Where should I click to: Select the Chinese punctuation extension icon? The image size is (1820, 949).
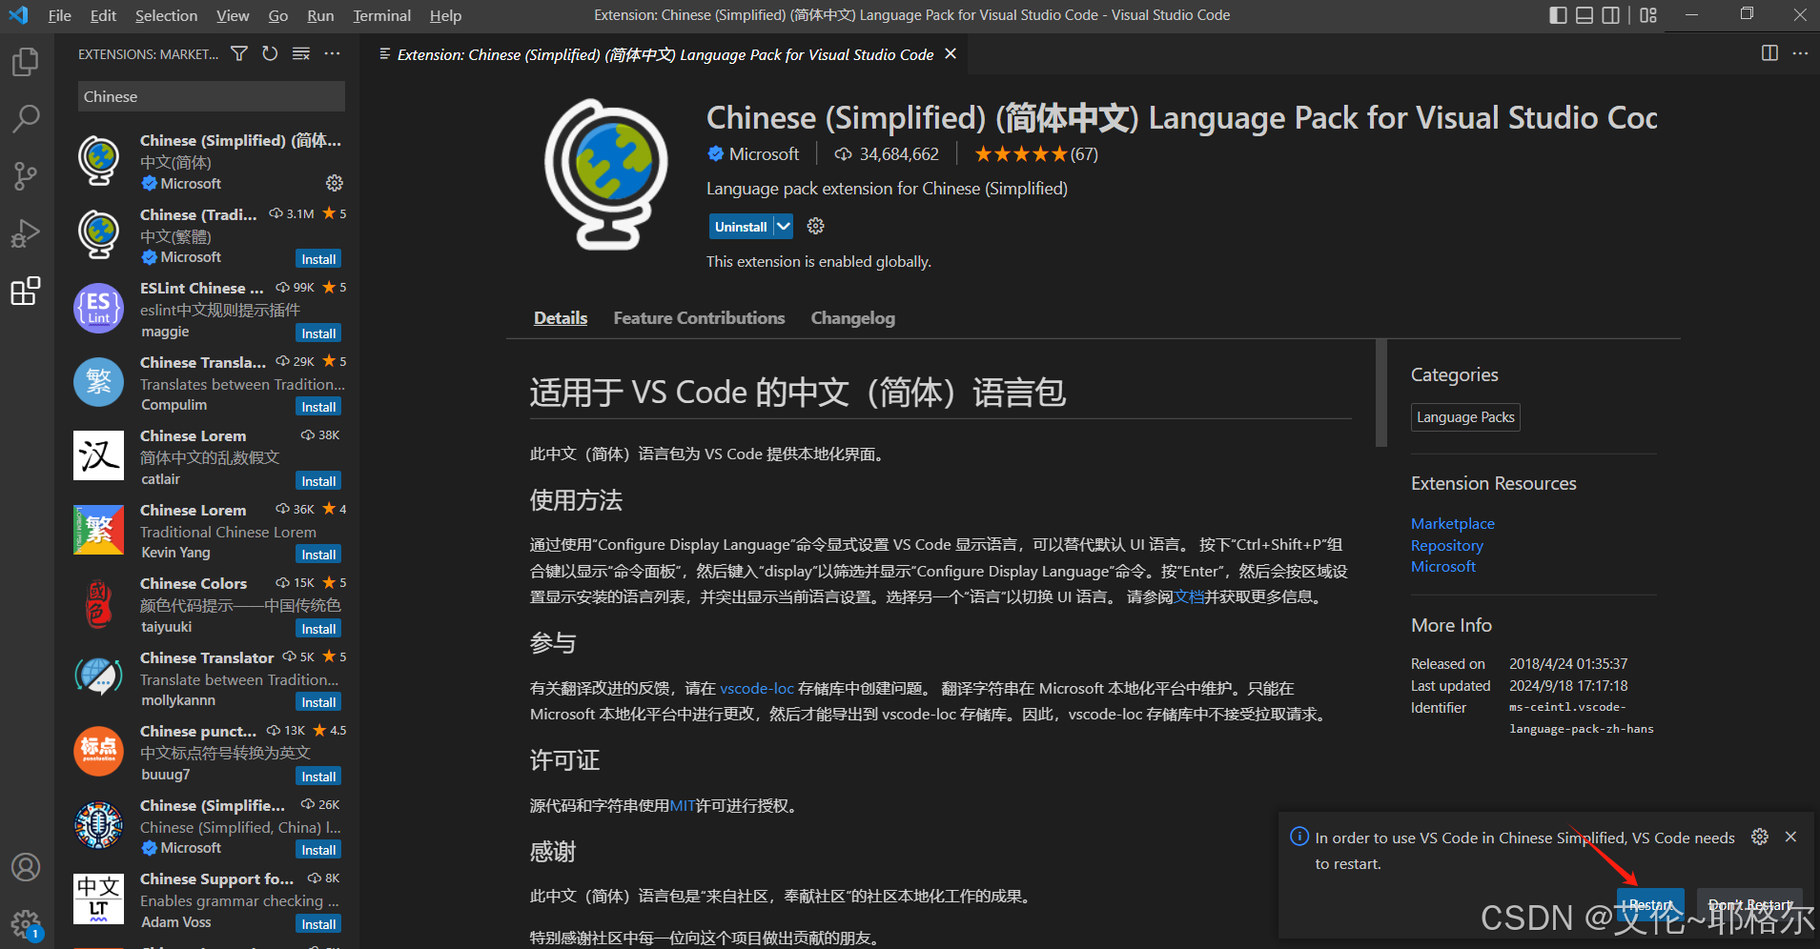[99, 752]
